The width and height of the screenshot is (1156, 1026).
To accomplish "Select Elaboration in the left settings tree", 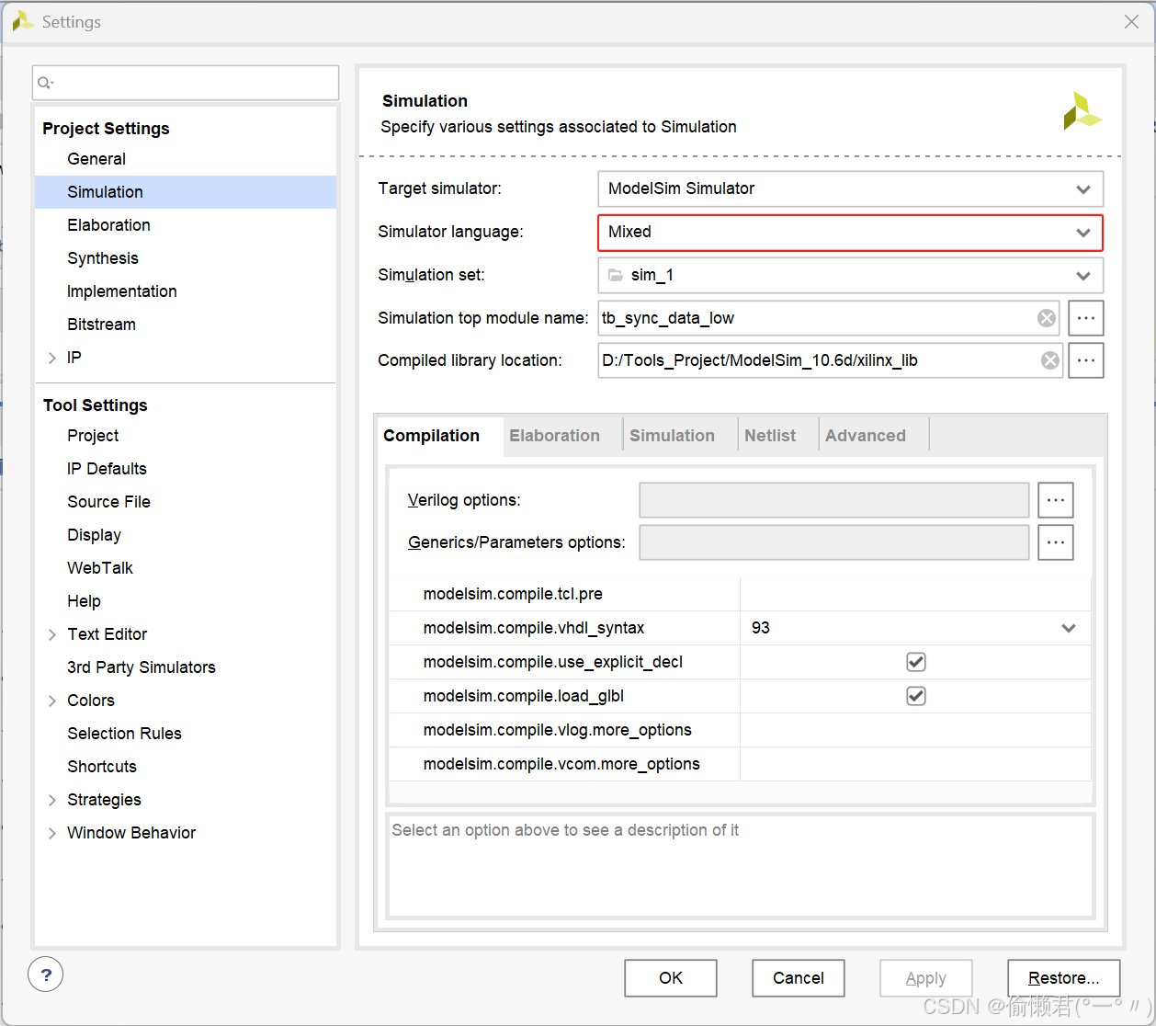I will tap(108, 225).
